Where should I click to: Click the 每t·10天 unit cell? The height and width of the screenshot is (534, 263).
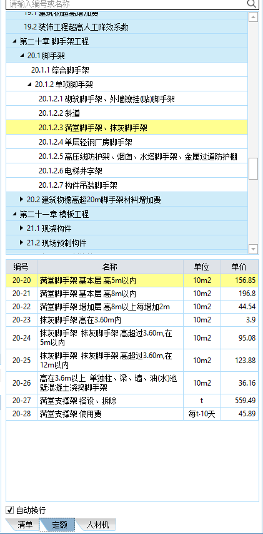pyautogui.click(x=202, y=414)
